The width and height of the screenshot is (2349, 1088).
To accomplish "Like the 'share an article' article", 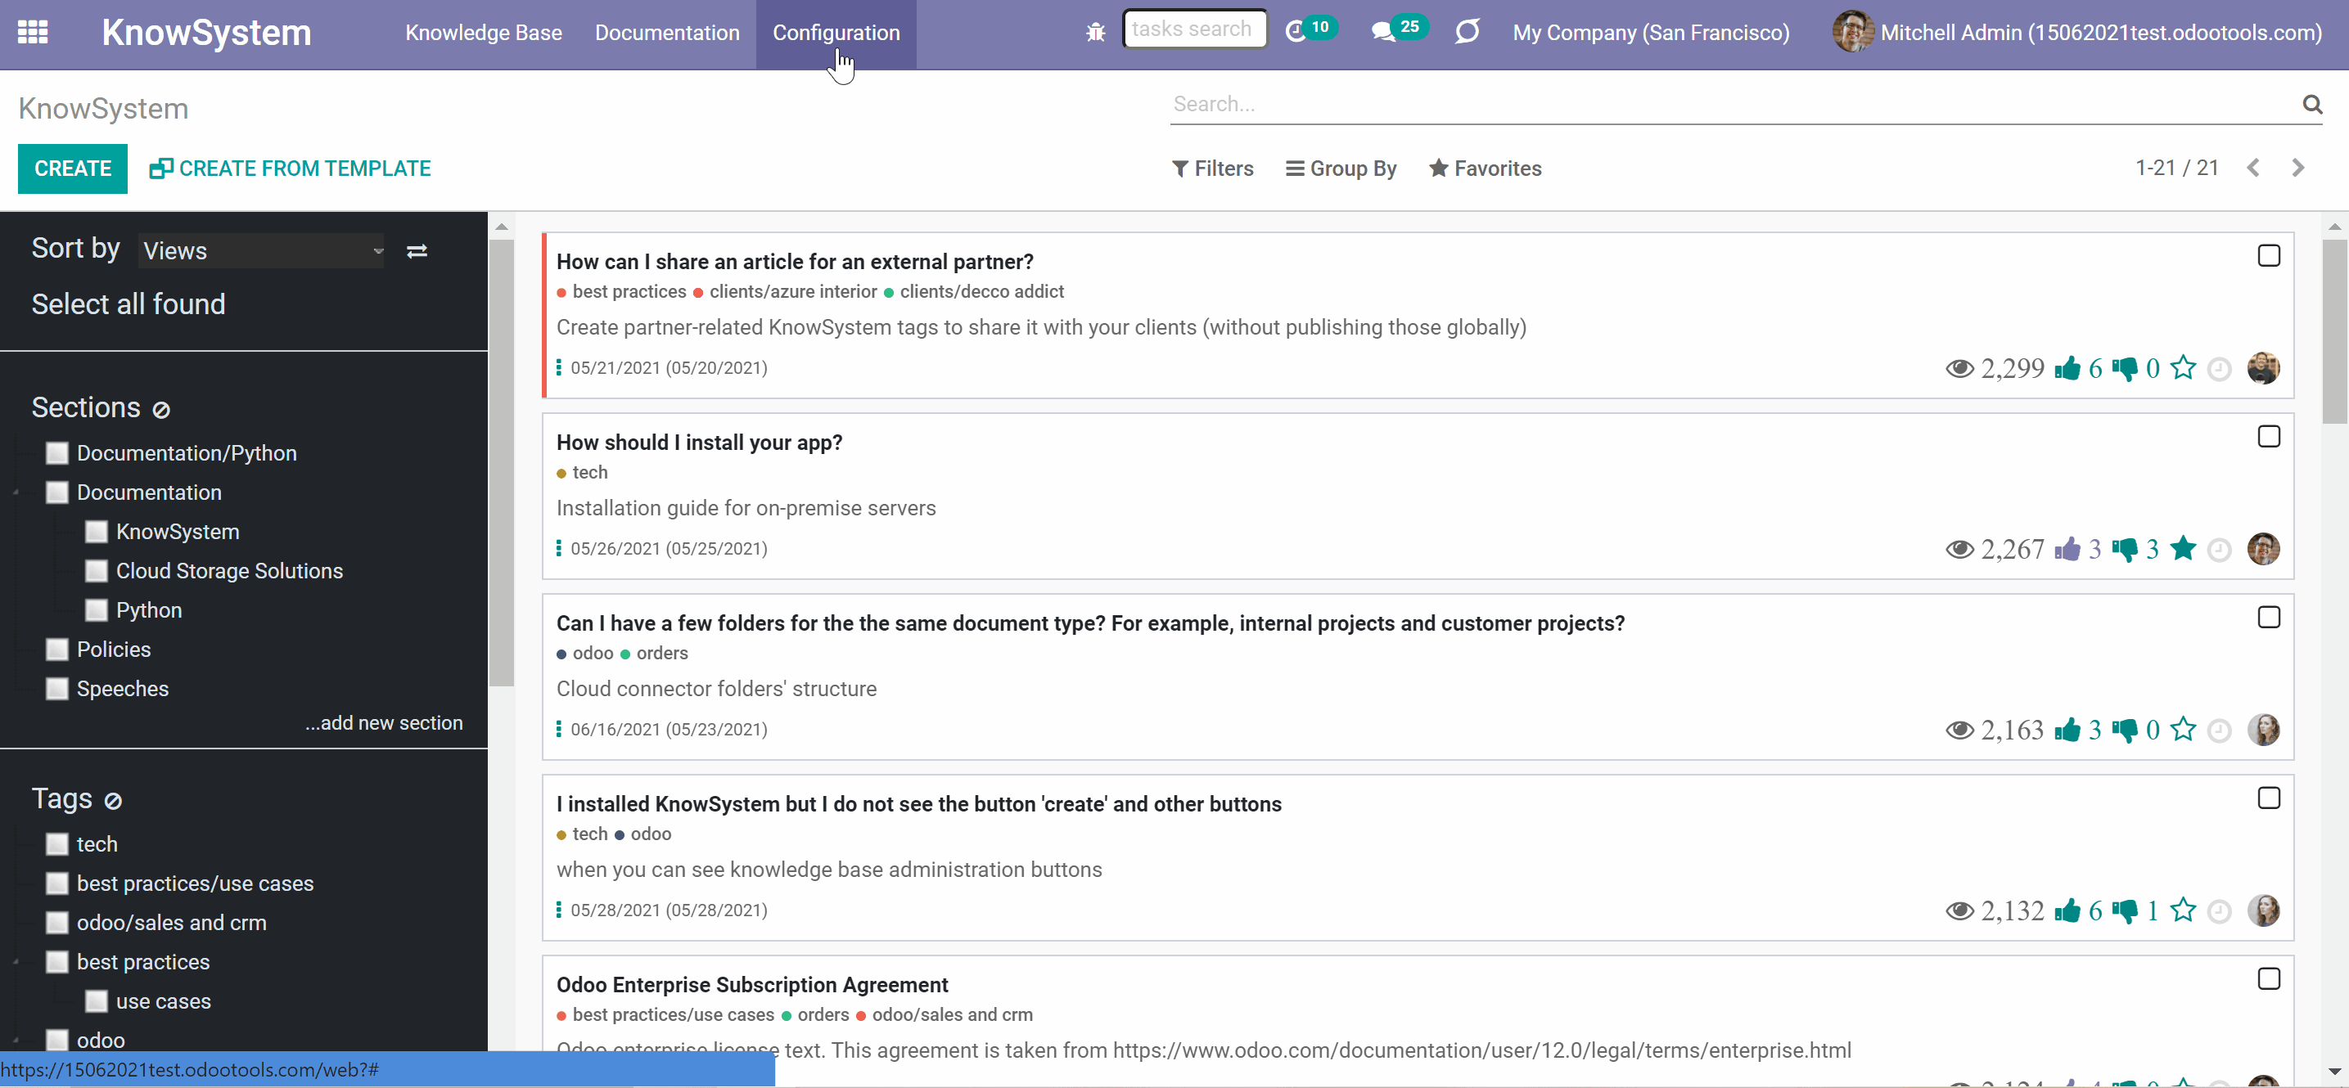I will click(2067, 368).
